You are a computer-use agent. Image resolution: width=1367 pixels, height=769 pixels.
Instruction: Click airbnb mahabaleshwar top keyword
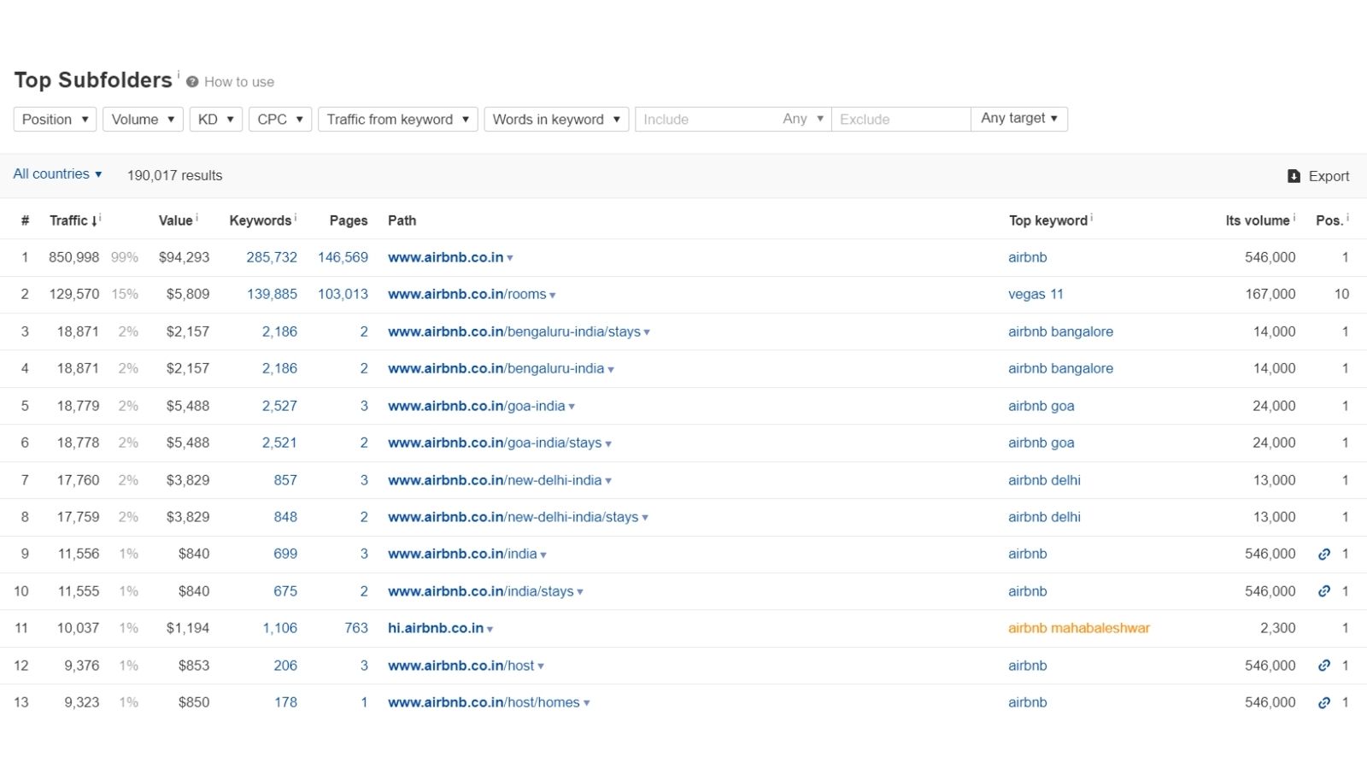[x=1079, y=628]
